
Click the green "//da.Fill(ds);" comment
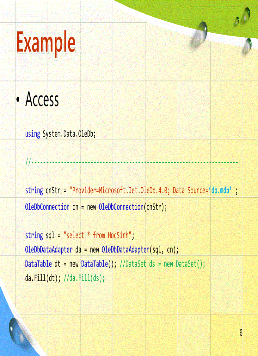click(84, 278)
